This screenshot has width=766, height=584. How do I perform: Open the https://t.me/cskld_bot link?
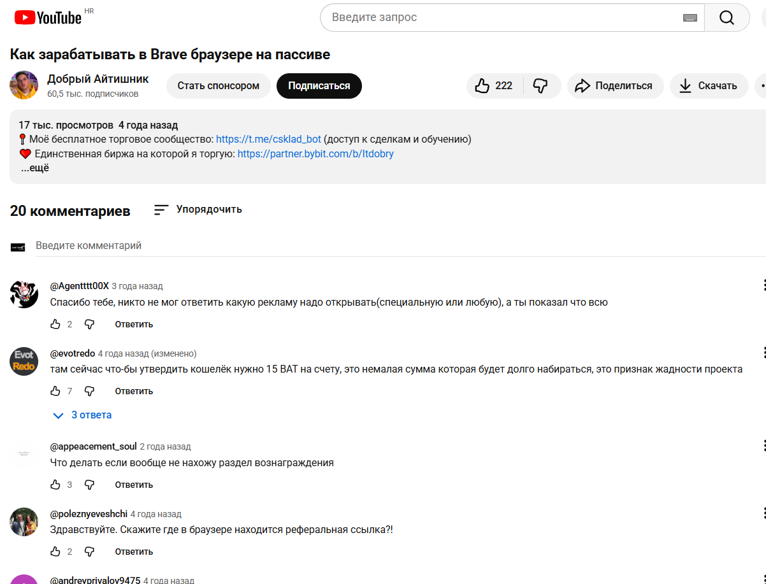tap(268, 139)
